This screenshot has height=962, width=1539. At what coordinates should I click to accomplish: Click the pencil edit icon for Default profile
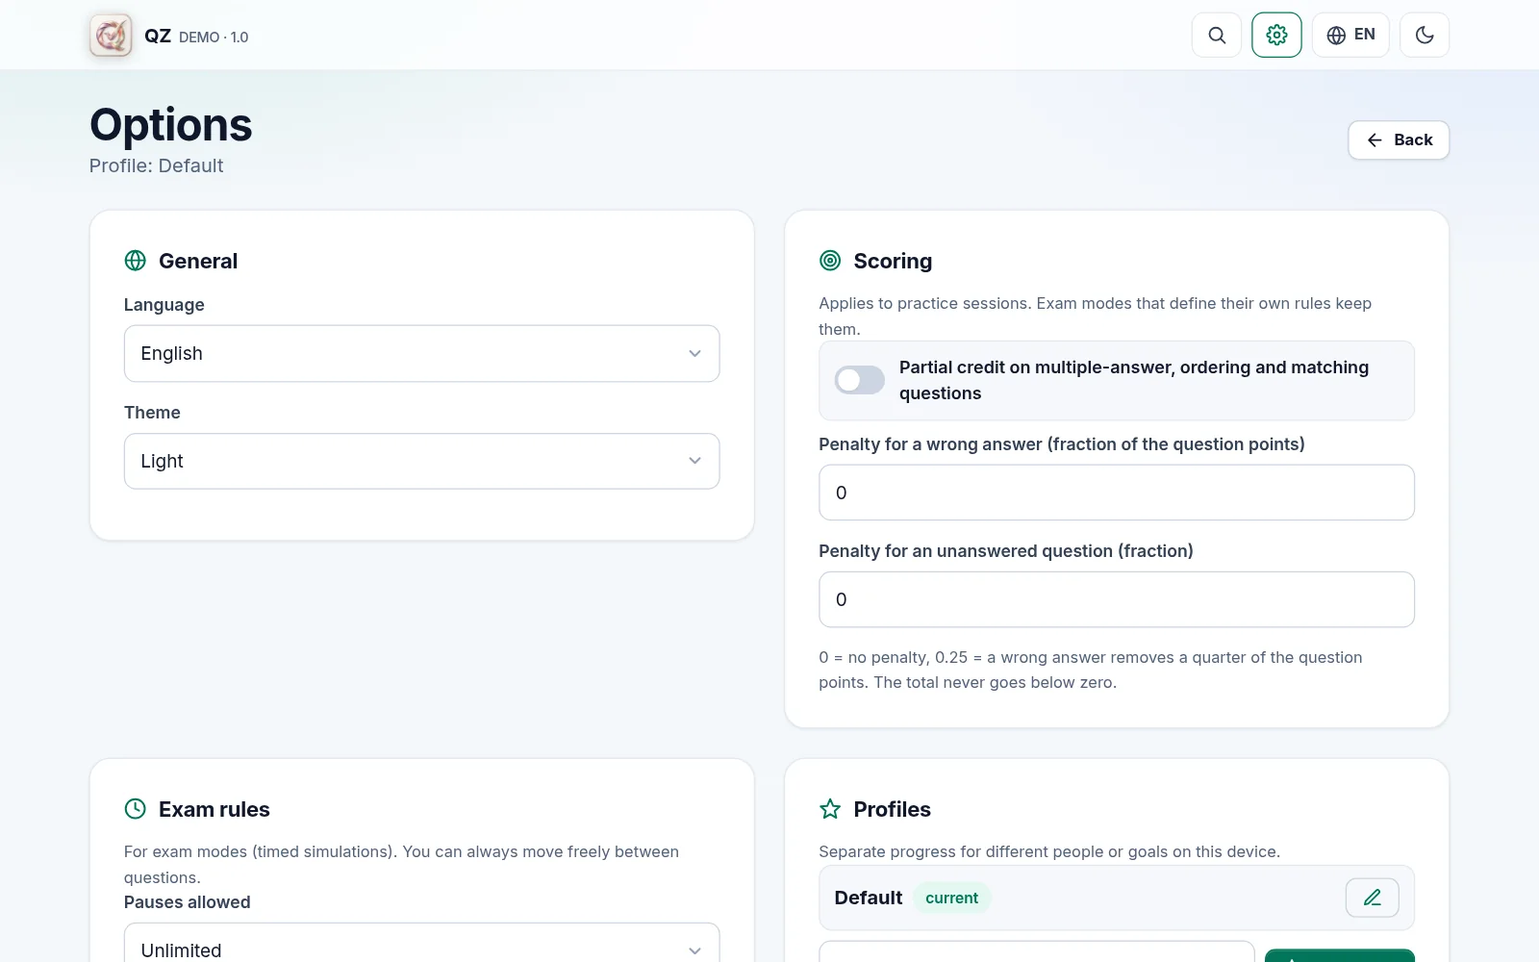[x=1373, y=898]
